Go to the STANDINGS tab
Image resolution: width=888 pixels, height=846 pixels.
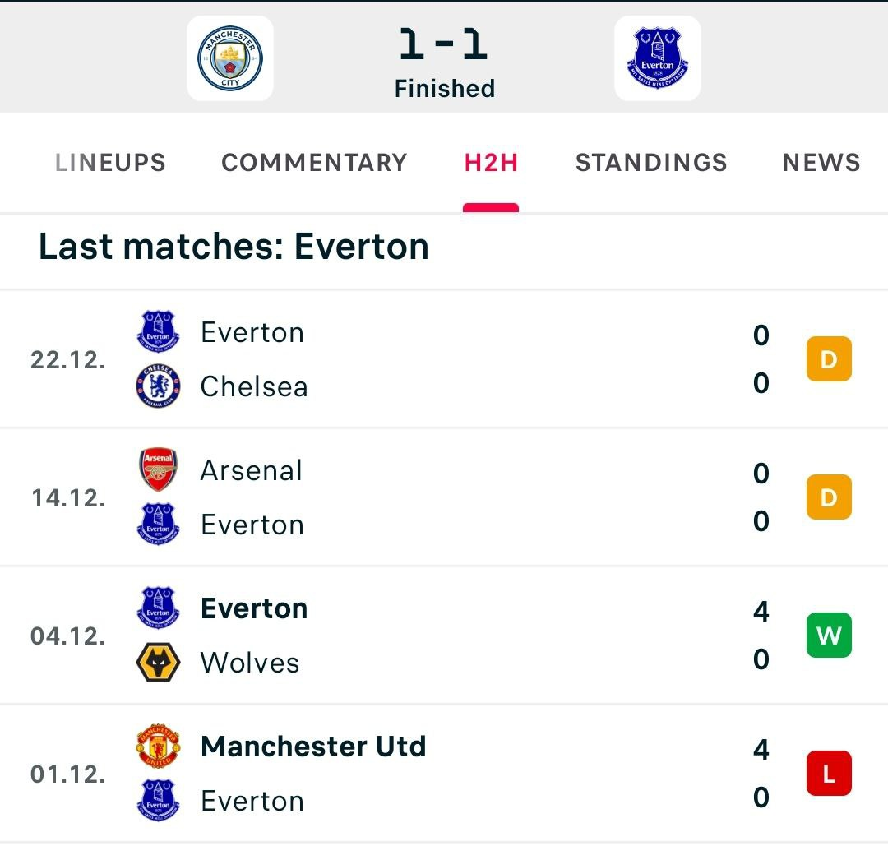click(651, 163)
